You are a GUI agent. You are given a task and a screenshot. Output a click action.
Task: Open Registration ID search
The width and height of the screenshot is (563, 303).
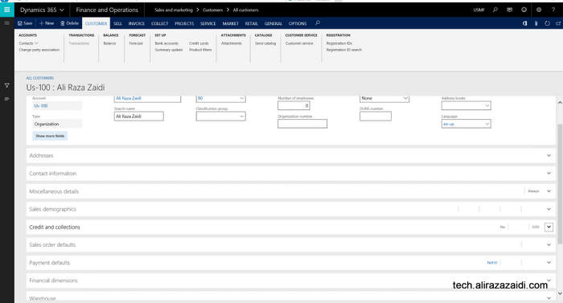click(x=344, y=50)
